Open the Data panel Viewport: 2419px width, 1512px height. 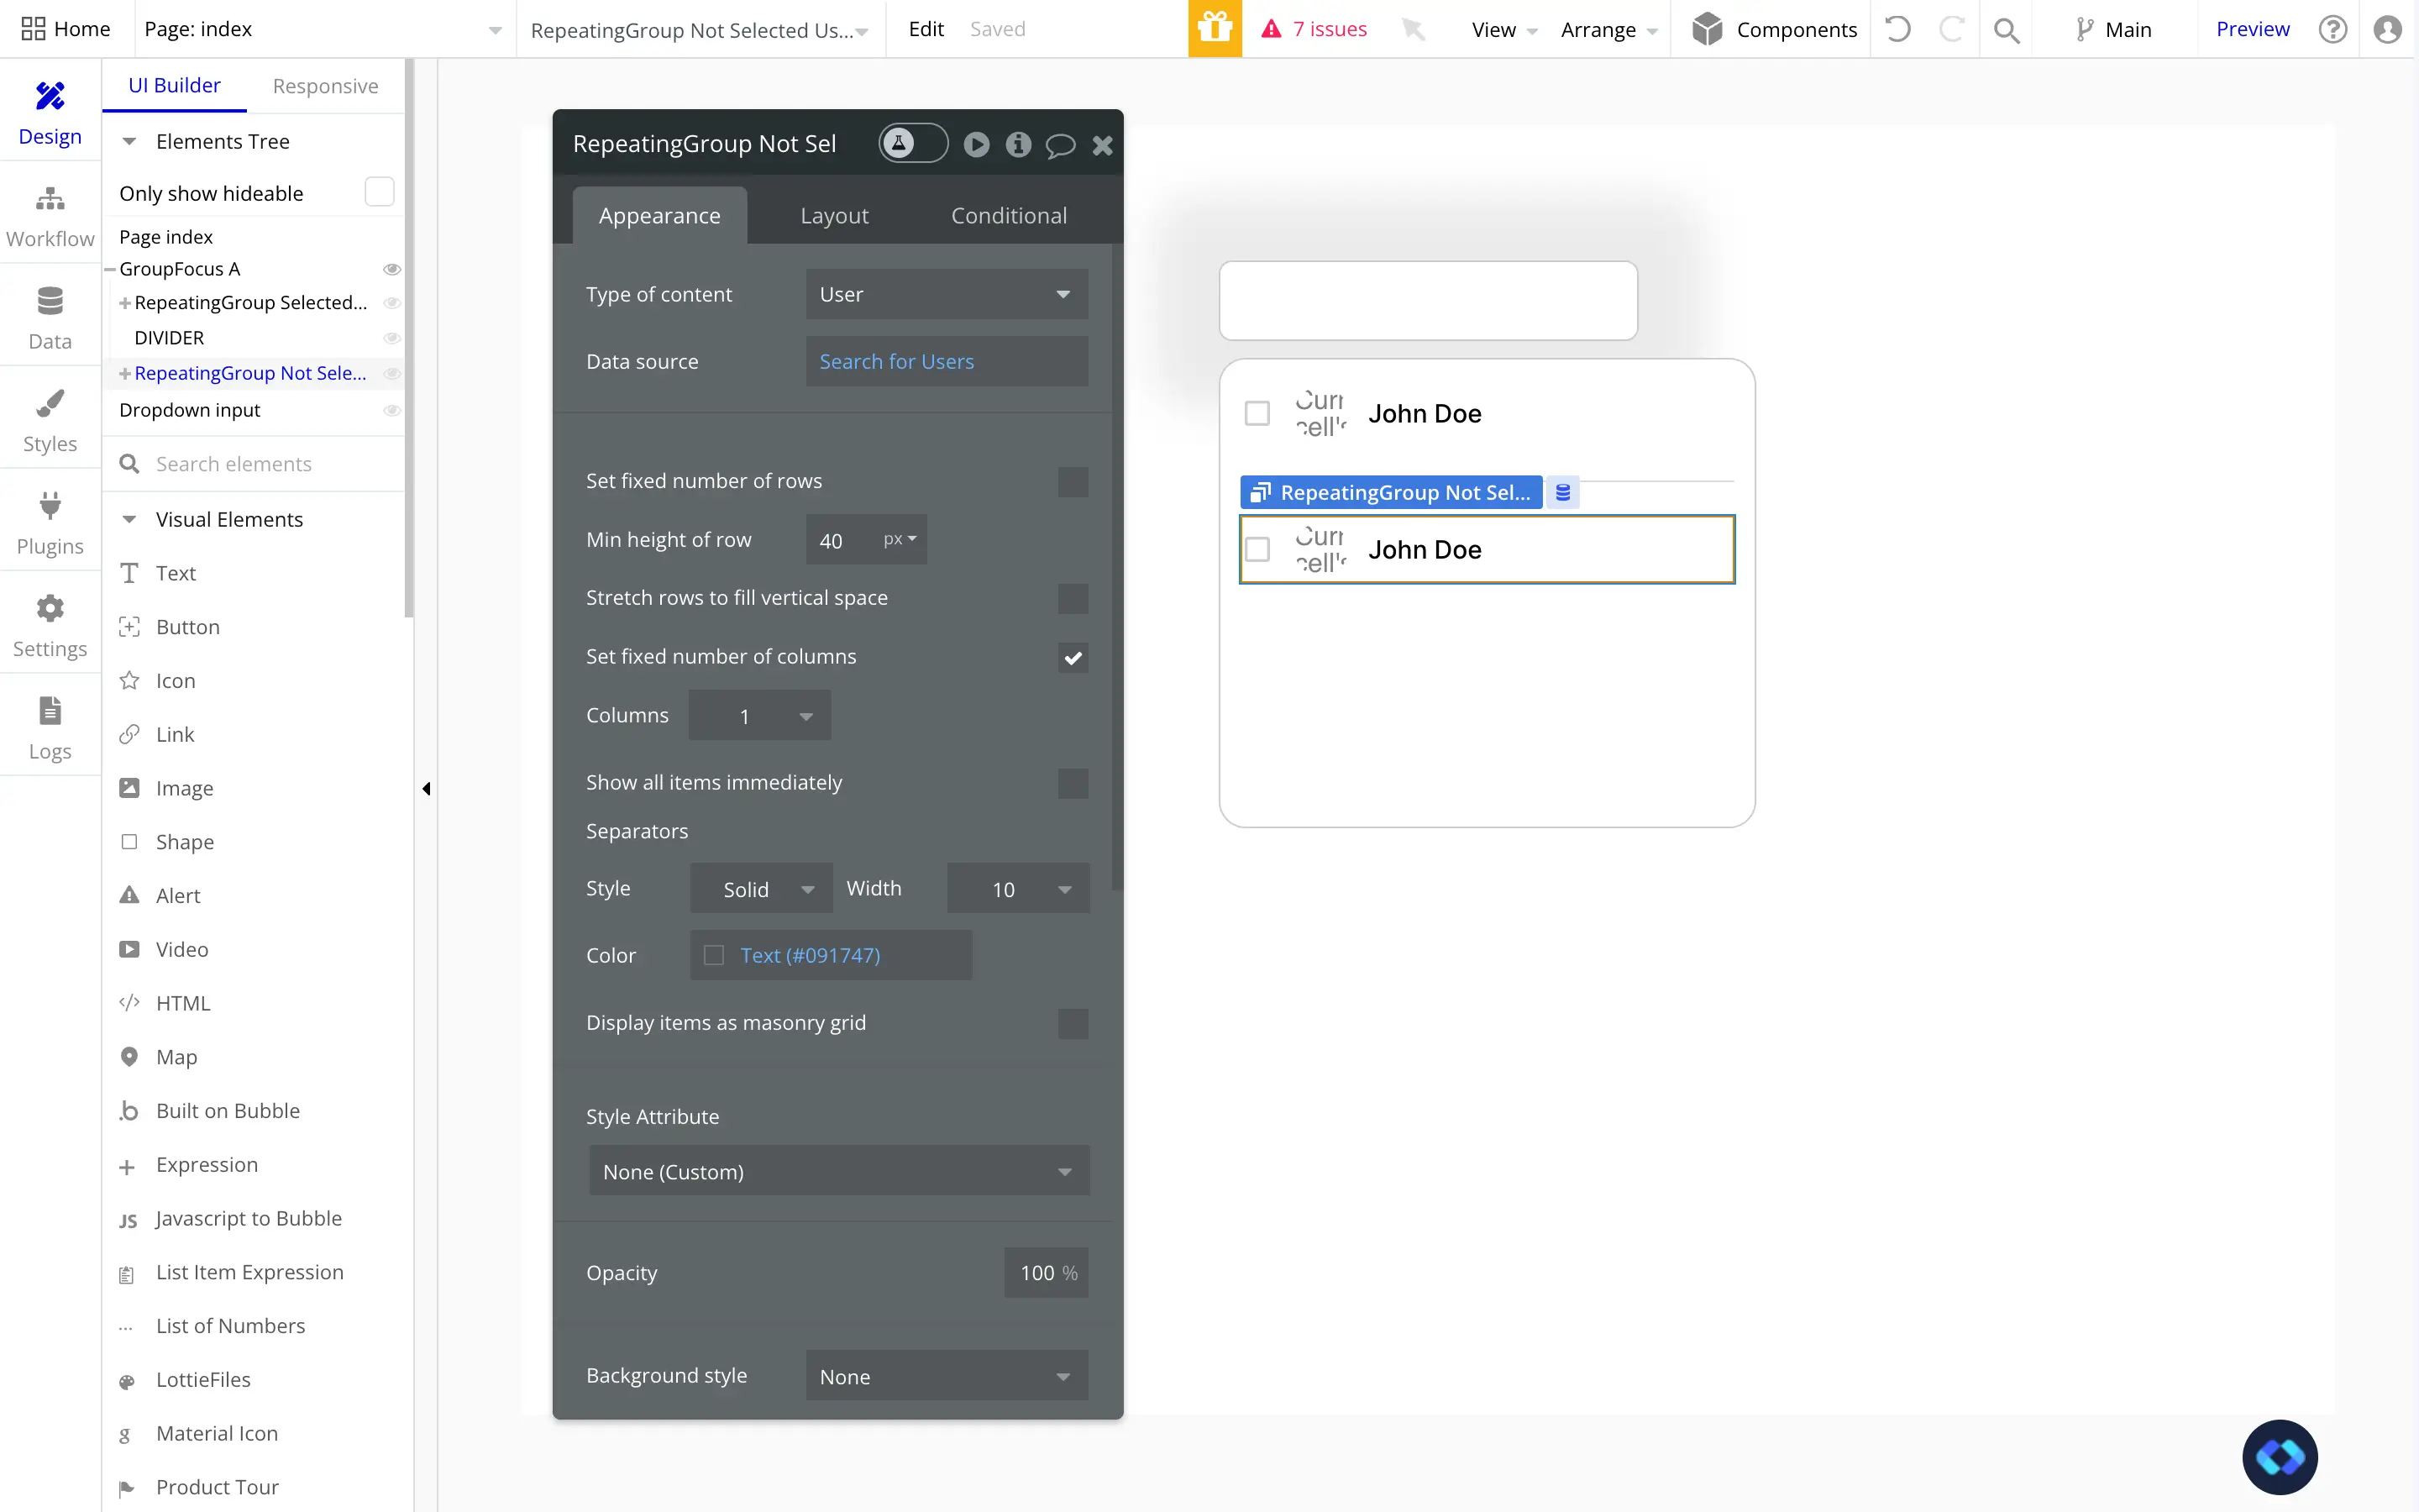point(50,315)
